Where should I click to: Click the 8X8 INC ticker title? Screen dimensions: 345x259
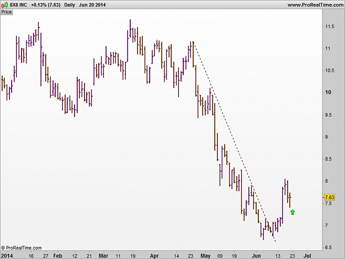point(18,5)
